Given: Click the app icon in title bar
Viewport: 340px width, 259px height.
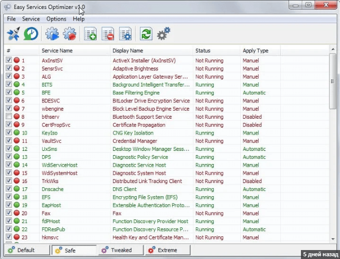Looking at the screenshot, I should click(7, 7).
